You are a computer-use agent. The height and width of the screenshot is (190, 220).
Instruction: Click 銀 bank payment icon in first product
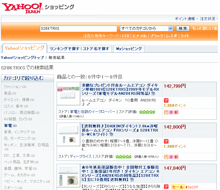pyautogui.click(x=171, y=112)
